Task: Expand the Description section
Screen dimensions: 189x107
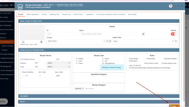Action: tap(99, 96)
